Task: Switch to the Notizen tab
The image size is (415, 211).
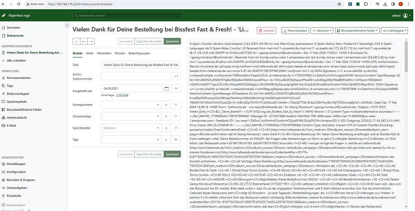Action: (x=120, y=53)
